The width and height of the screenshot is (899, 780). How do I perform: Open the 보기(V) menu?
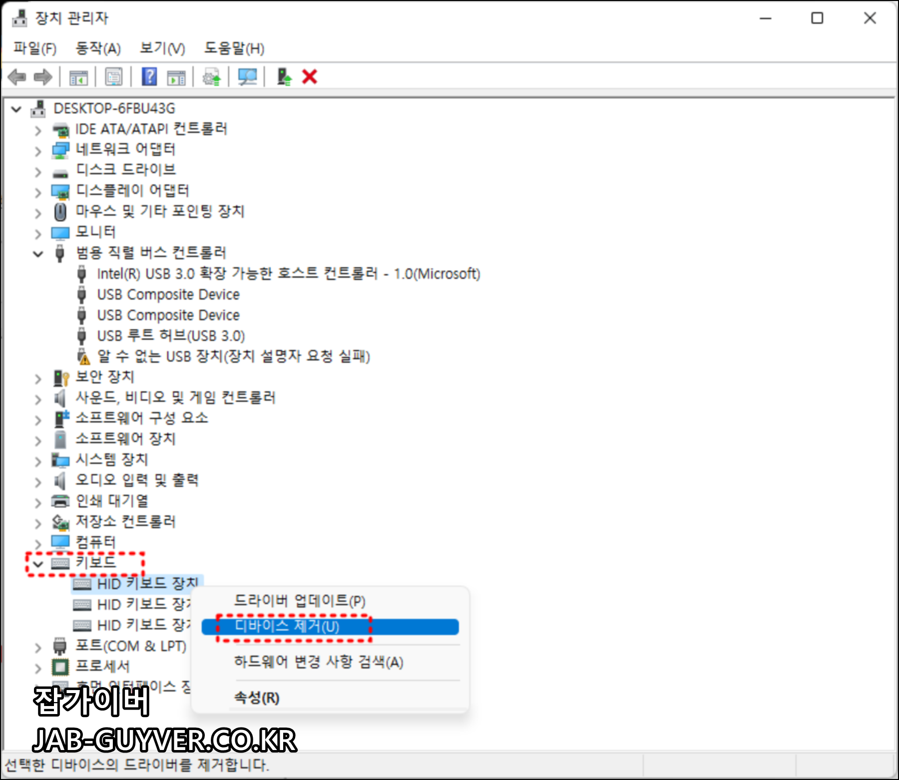161,48
